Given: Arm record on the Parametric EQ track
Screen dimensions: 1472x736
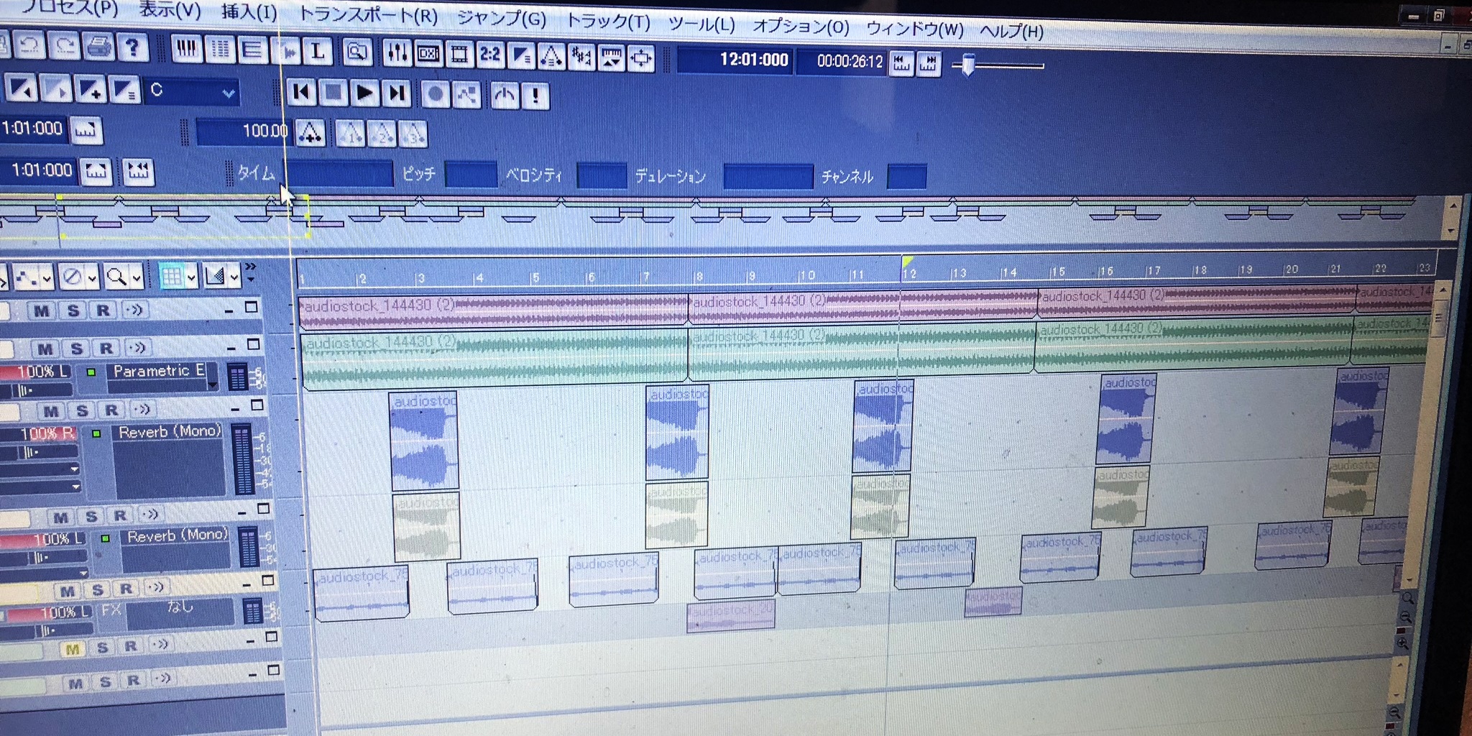Looking at the screenshot, I should coord(106,348).
